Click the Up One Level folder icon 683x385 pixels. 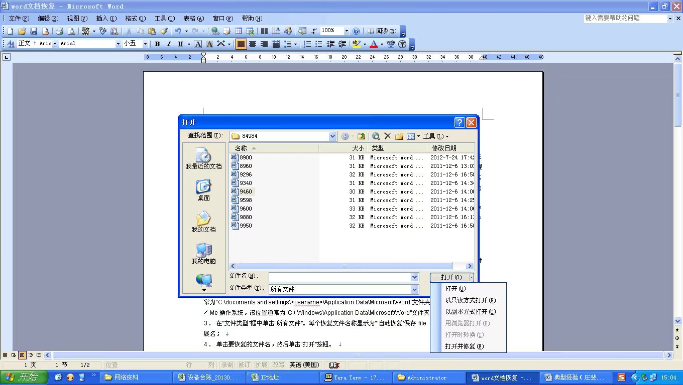tap(361, 136)
